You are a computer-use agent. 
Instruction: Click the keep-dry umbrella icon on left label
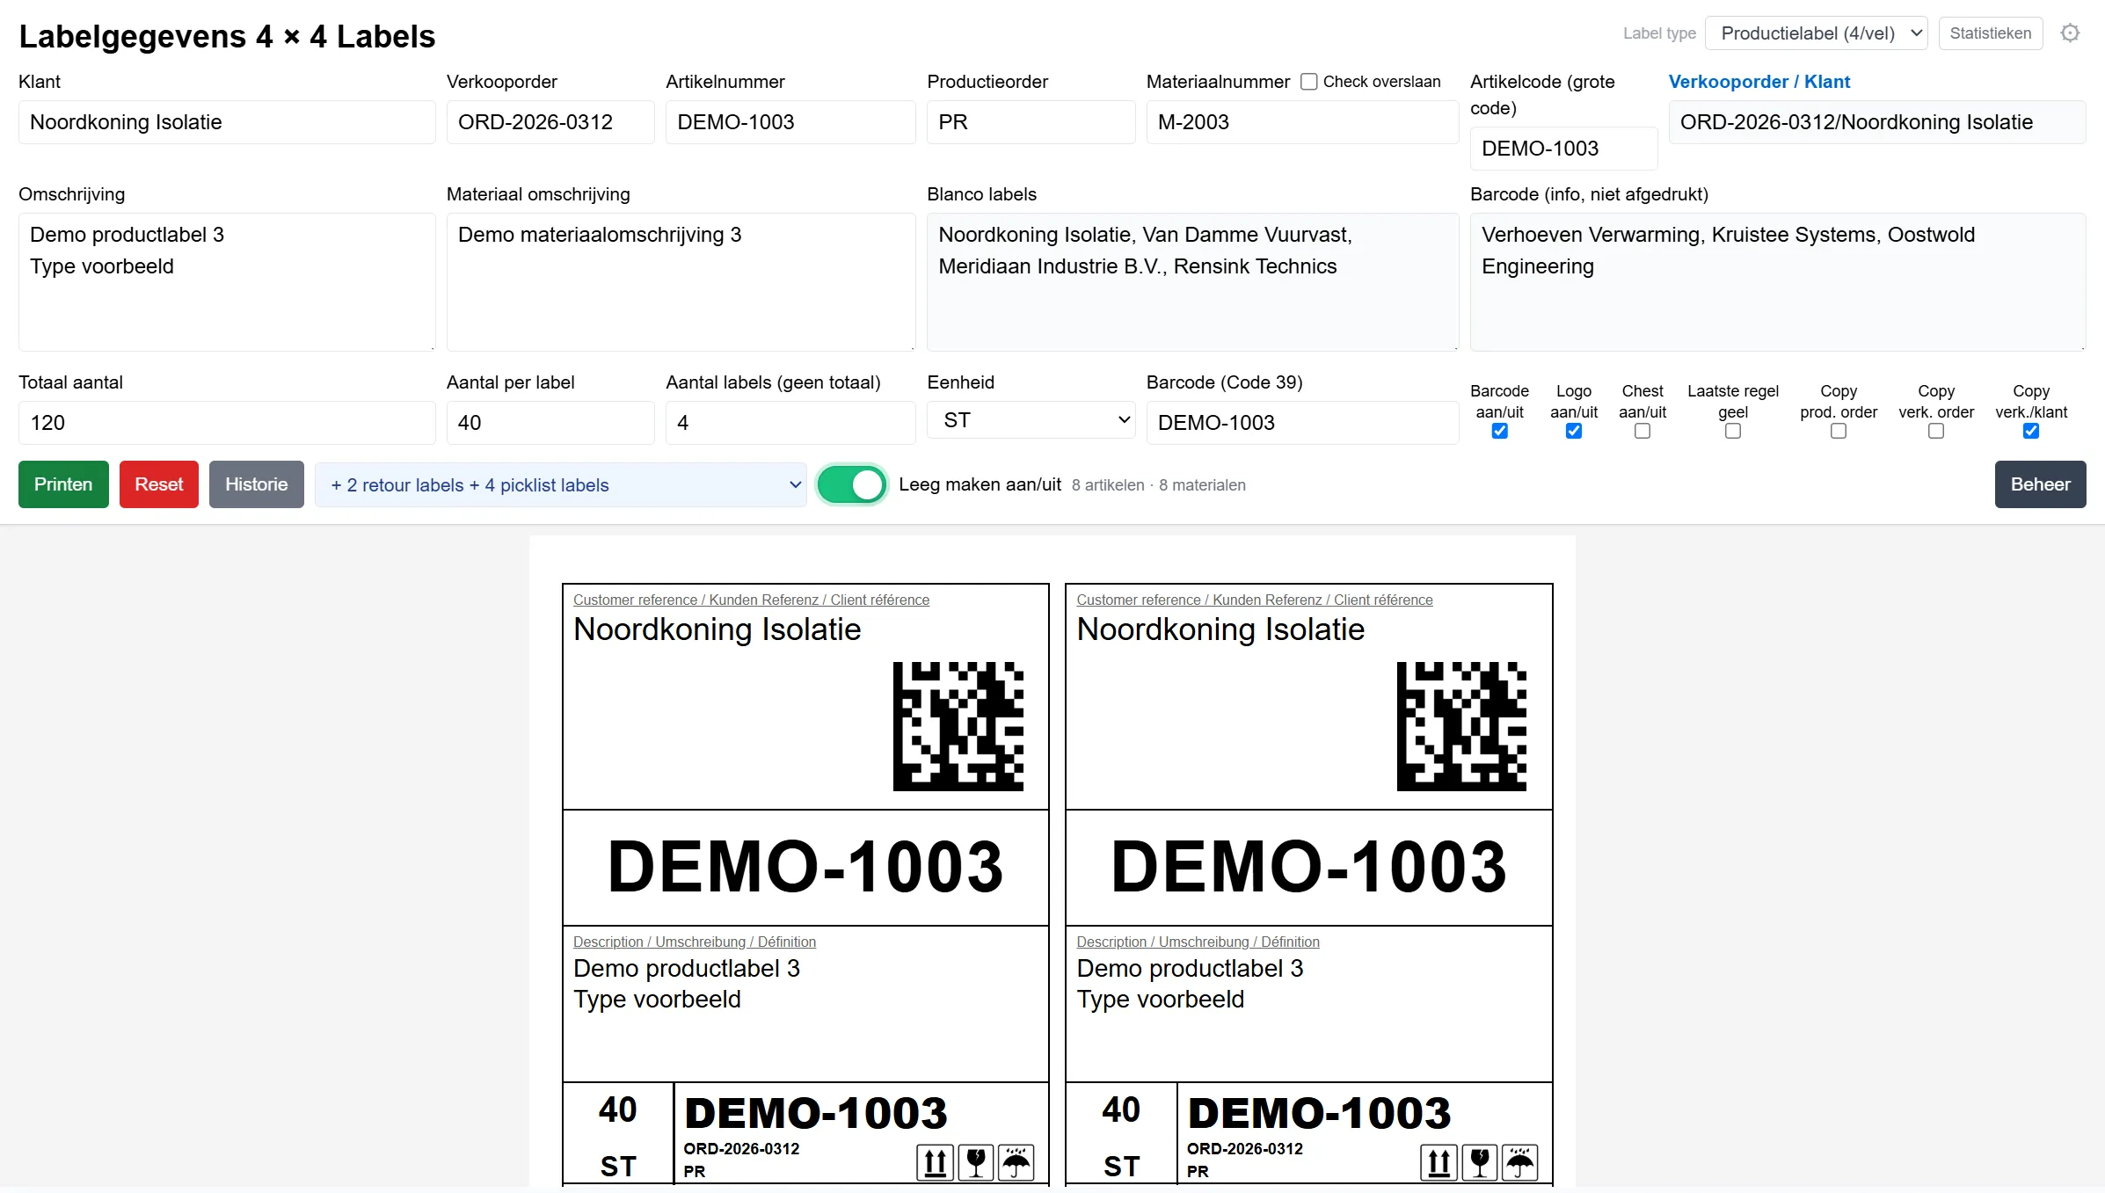[1016, 1162]
